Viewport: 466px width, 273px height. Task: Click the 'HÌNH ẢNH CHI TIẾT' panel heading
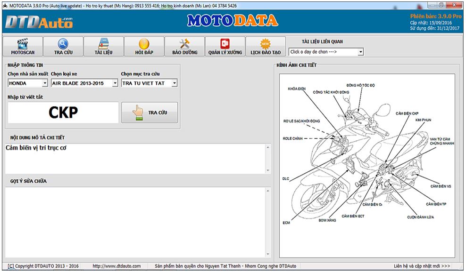point(297,65)
